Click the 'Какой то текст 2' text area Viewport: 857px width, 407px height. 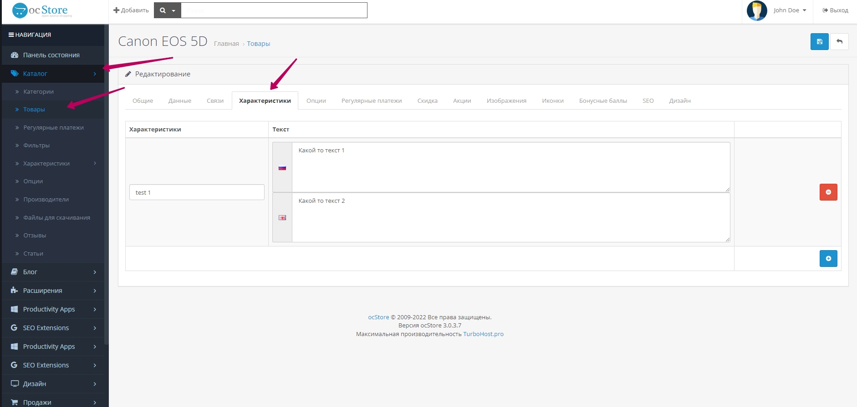click(511, 217)
